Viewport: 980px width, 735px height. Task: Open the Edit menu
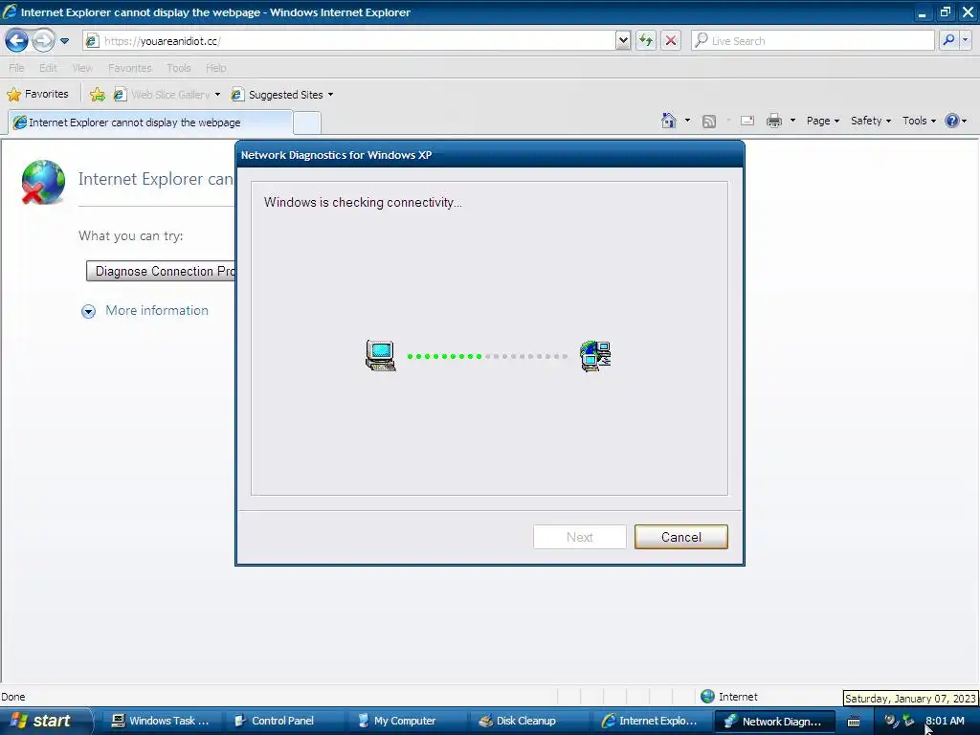(48, 68)
